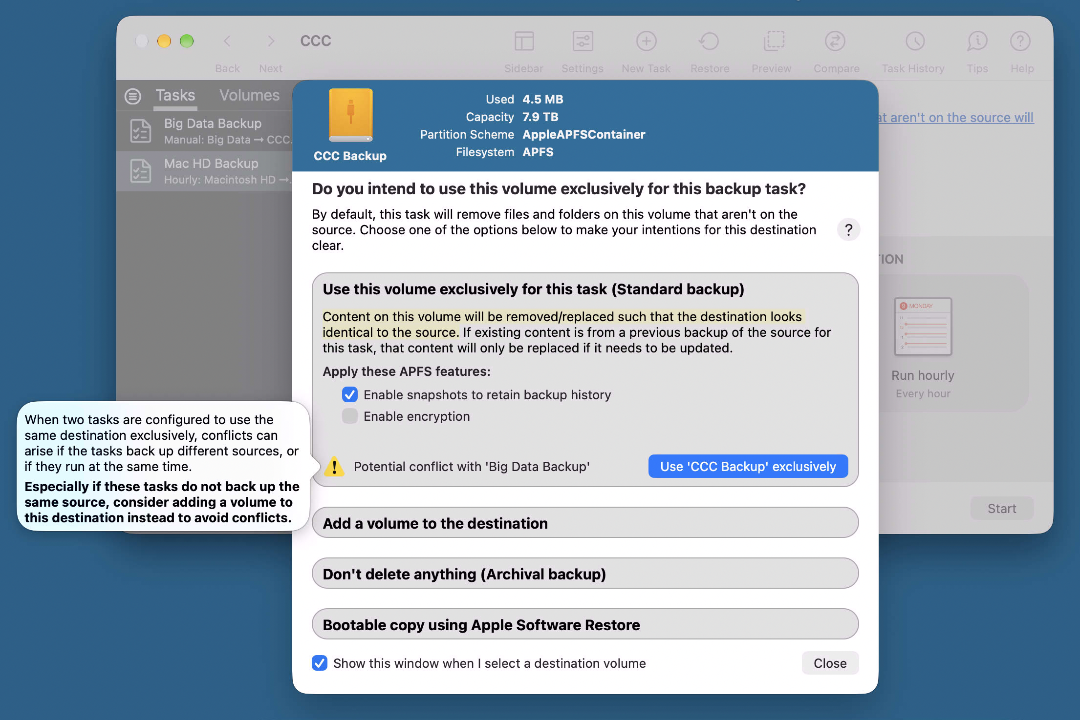Click the Start button in main window
This screenshot has height=720, width=1080.
(1002, 509)
